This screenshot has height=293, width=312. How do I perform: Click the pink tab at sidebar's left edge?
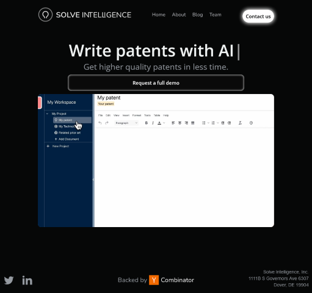(x=40, y=103)
